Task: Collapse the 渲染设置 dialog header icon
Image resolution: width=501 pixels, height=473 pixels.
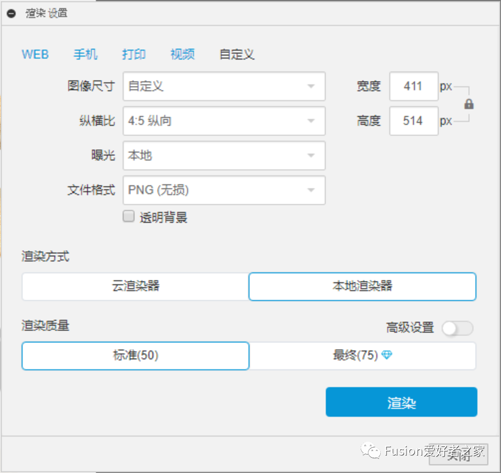Action: 11,14
